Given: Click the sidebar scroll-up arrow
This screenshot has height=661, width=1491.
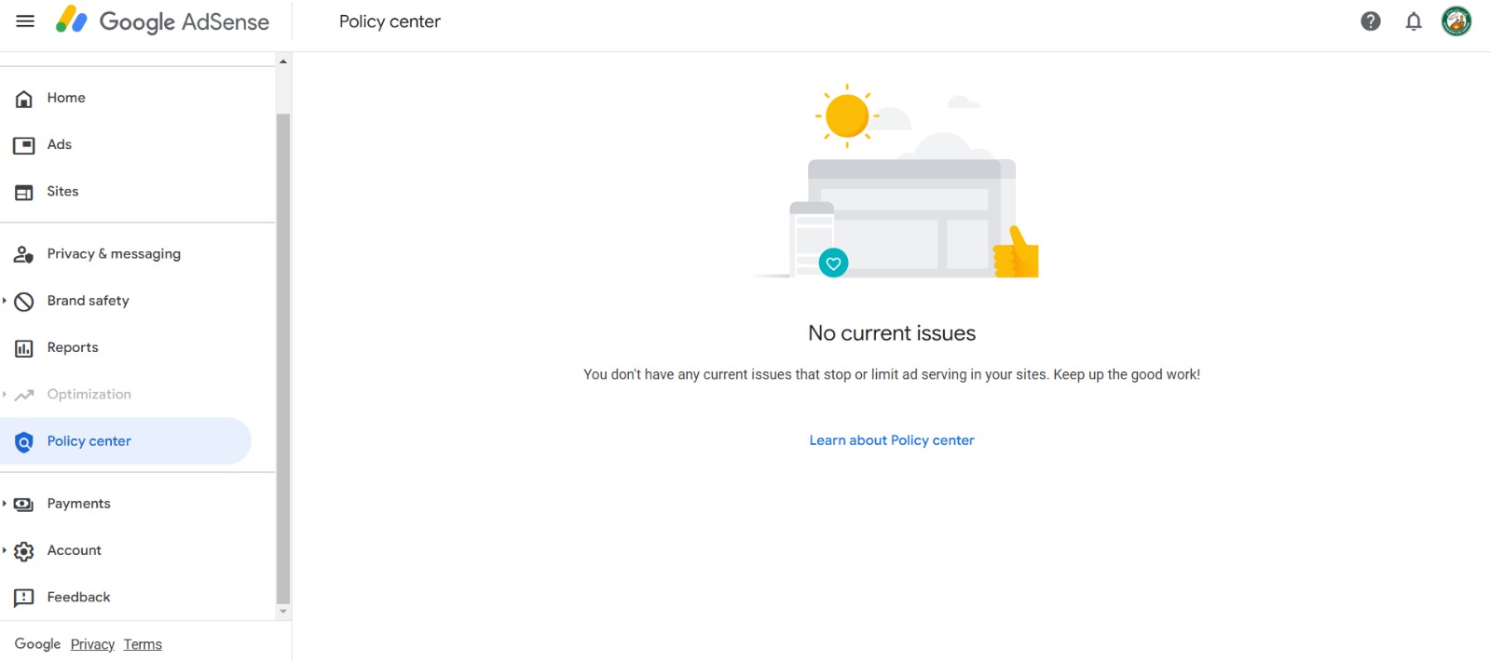Looking at the screenshot, I should click(x=283, y=61).
